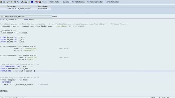Viewport: 175px width, 98px height.
Task: Open the Protected Section label
Action: pos(96,2)
